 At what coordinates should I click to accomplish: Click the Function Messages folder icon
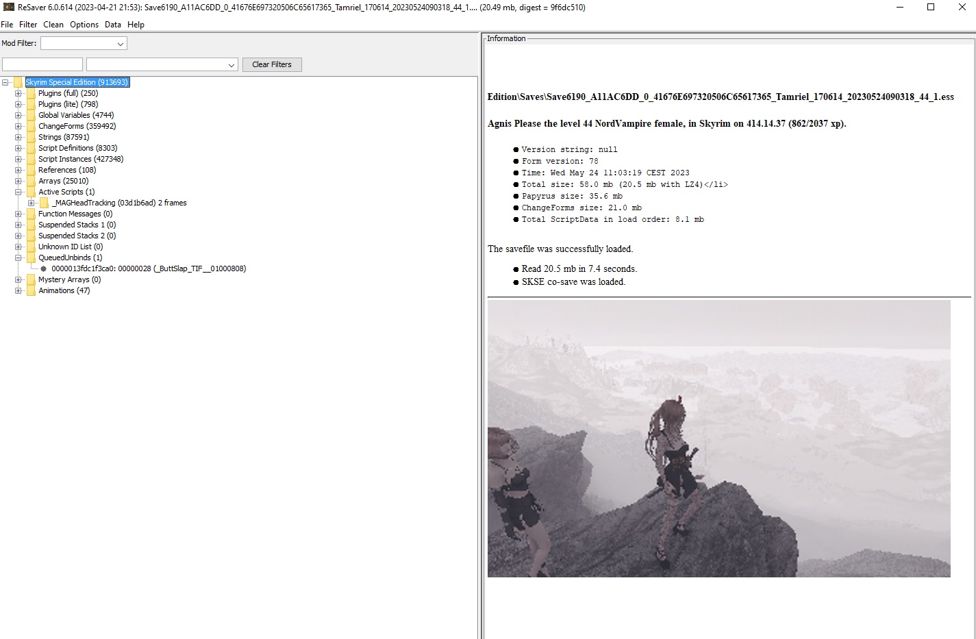pos(32,214)
